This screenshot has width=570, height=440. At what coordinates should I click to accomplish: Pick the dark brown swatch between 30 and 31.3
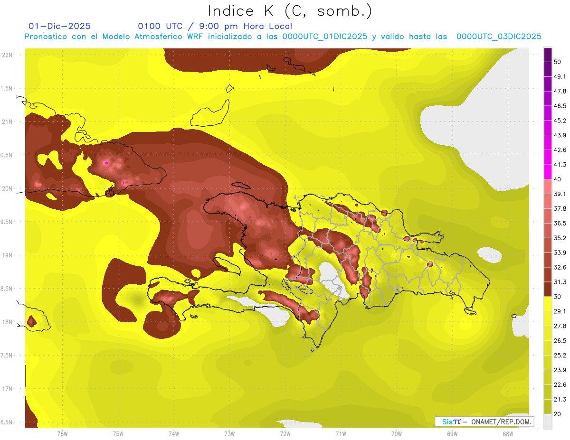click(x=548, y=289)
